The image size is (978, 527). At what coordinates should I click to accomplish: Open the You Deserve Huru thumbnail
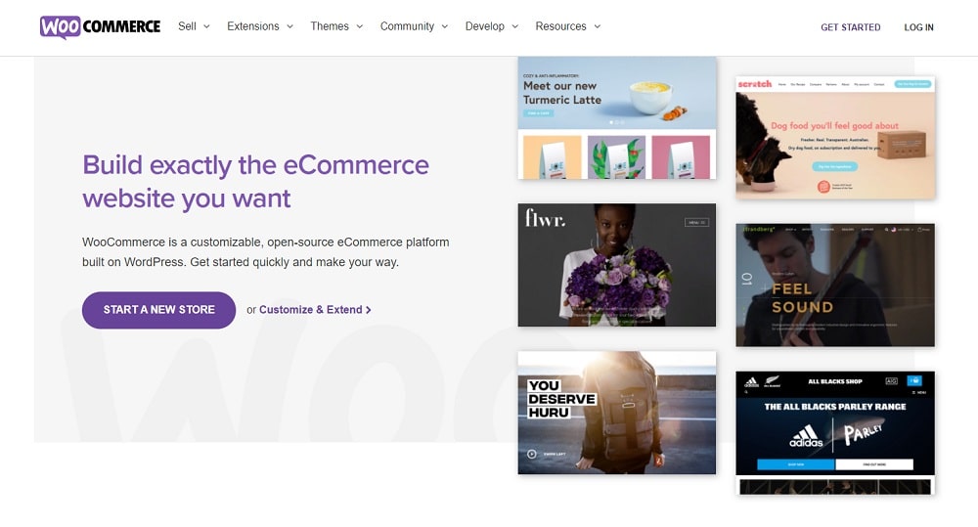(617, 413)
